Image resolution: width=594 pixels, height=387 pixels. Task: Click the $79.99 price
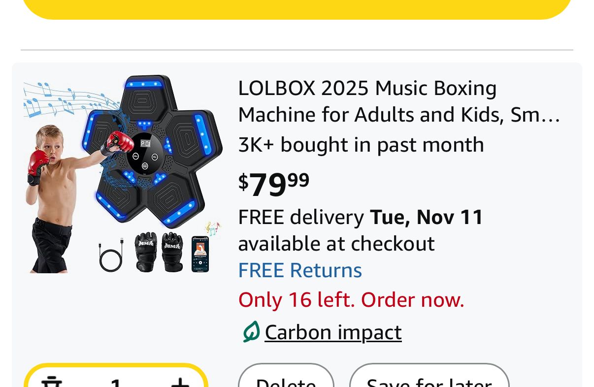[274, 184]
